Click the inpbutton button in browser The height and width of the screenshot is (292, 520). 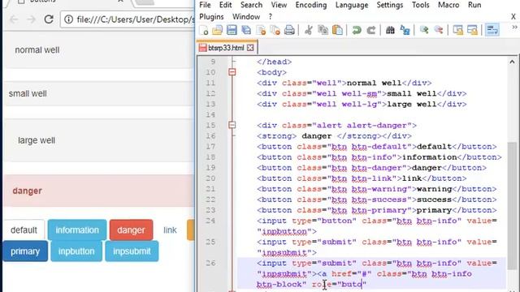[x=76, y=251]
